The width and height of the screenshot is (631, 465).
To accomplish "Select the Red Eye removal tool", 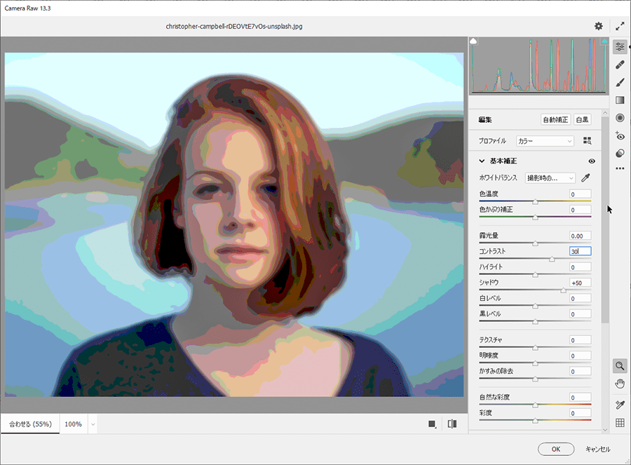I will pos(620,136).
